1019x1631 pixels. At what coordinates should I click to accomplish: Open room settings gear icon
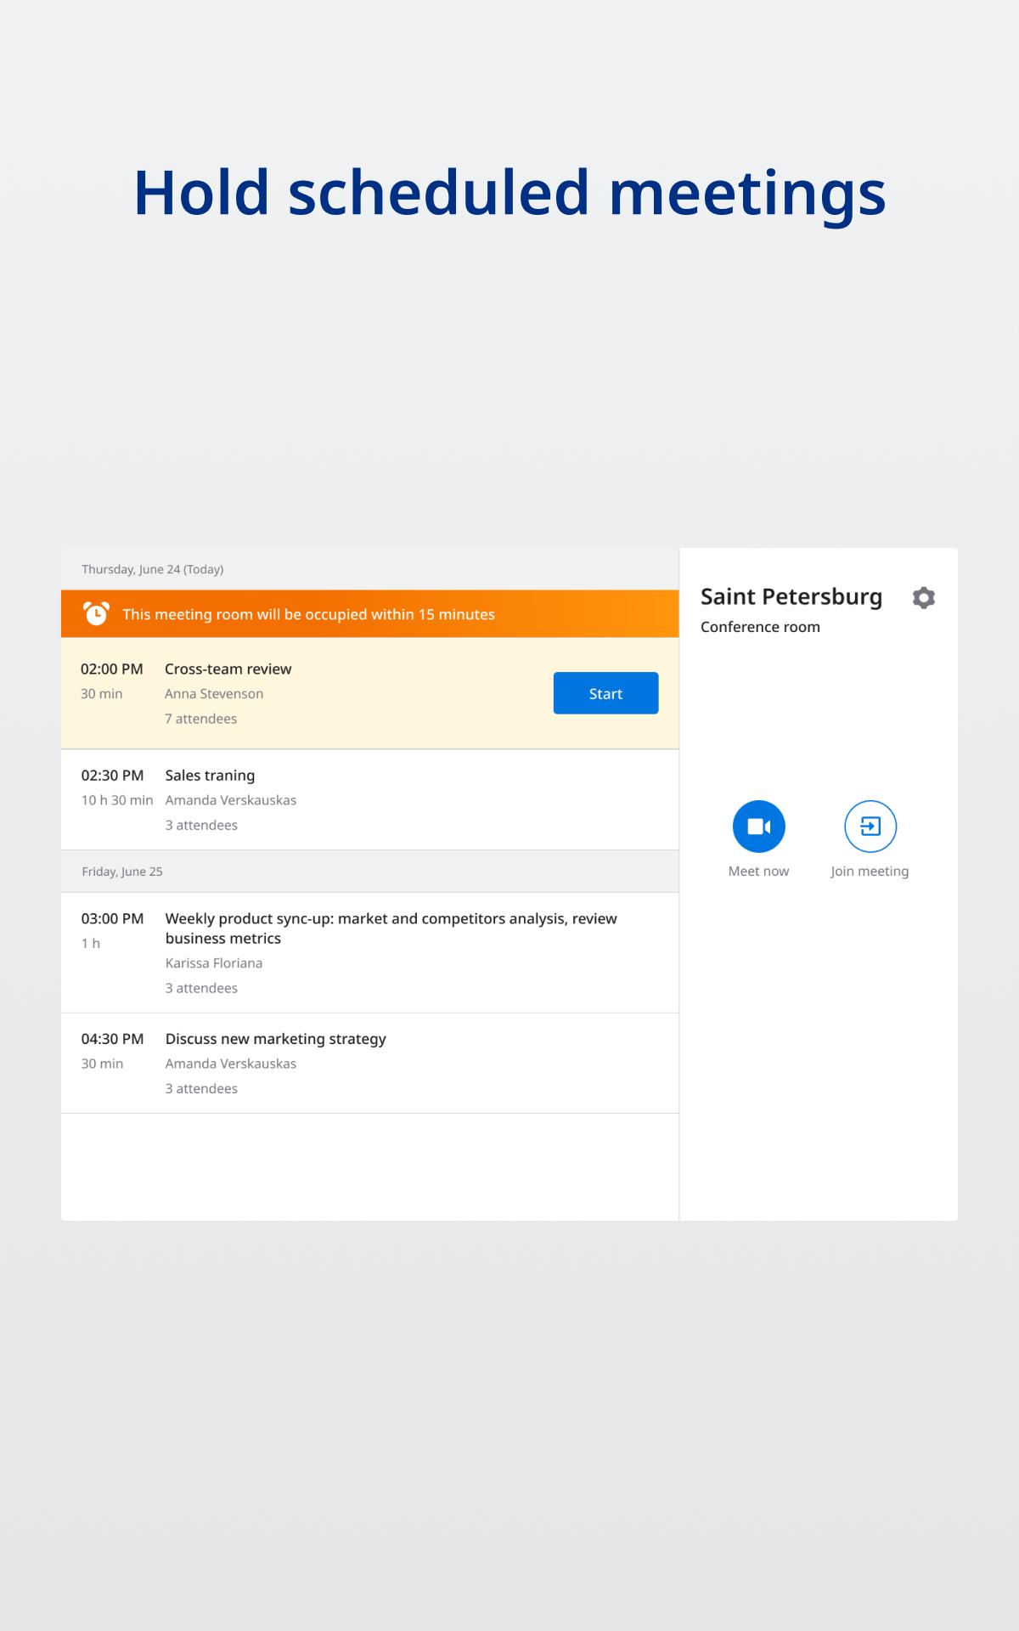click(923, 598)
